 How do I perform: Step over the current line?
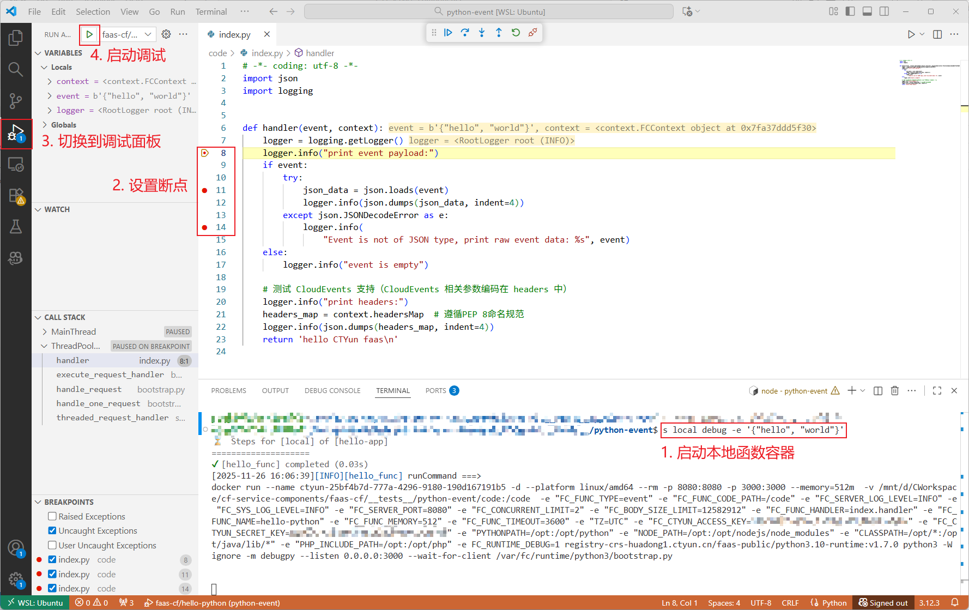pos(465,33)
